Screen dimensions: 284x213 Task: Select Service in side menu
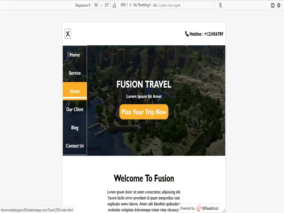click(x=75, y=73)
